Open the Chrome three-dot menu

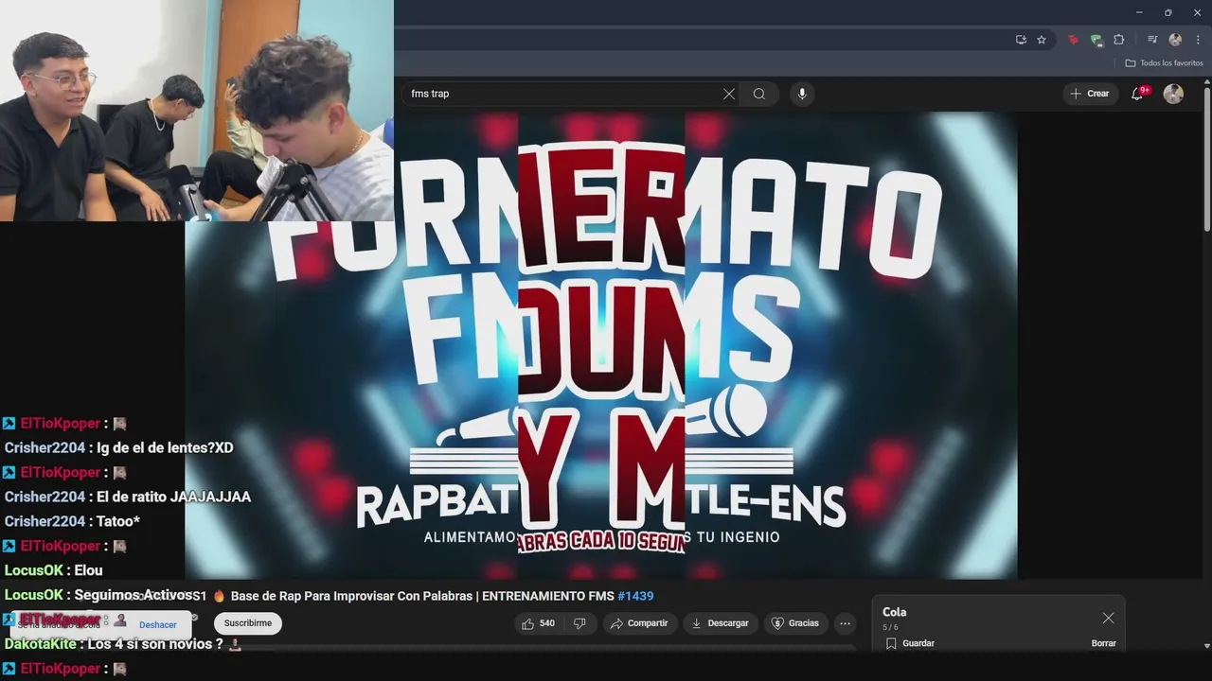pyautogui.click(x=1197, y=40)
